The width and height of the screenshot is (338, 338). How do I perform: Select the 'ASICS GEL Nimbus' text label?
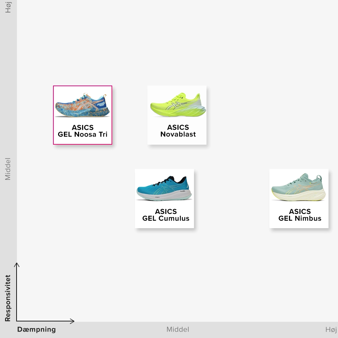(x=300, y=215)
